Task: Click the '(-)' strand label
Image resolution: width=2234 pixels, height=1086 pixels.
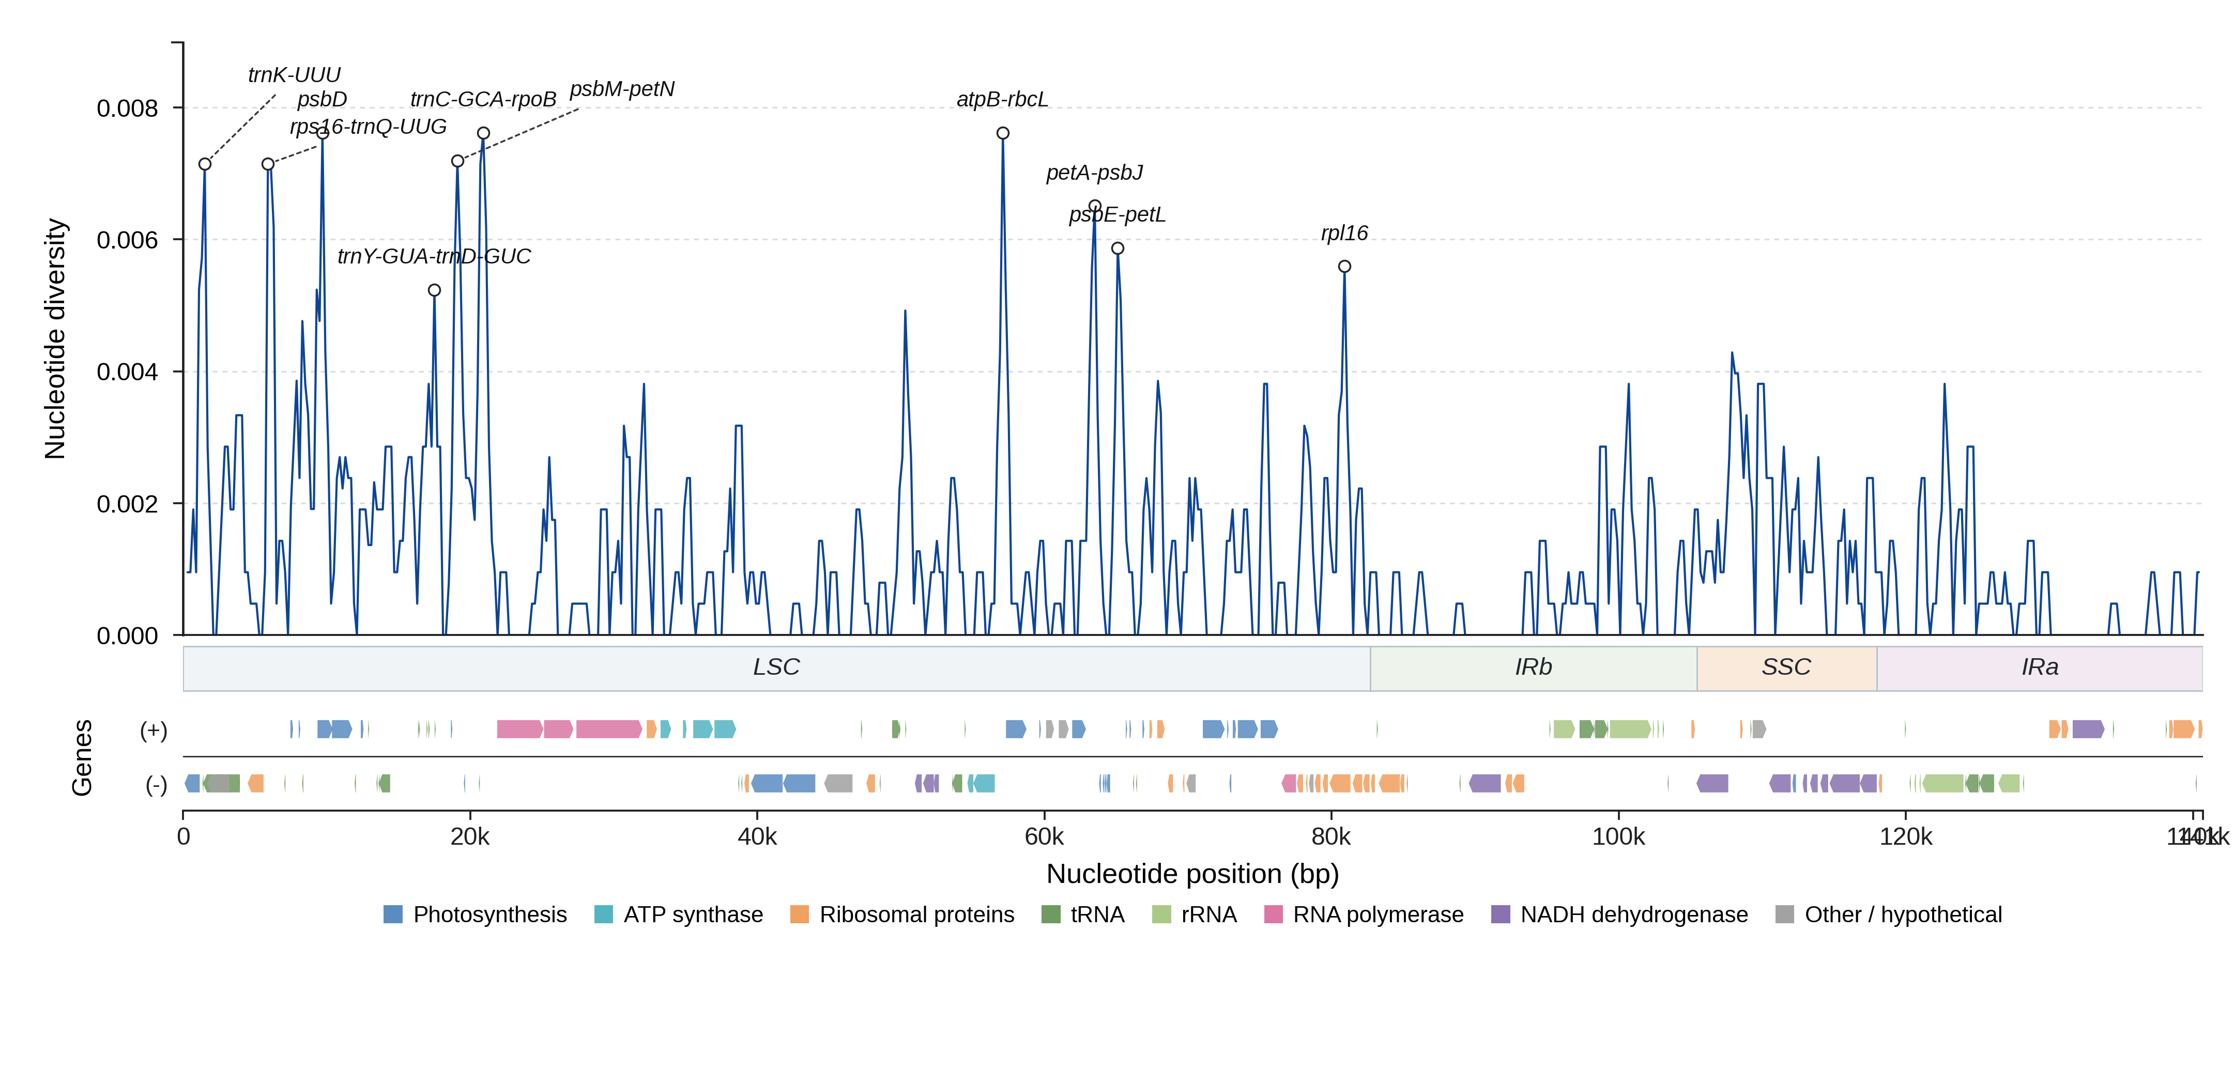Action: click(156, 784)
